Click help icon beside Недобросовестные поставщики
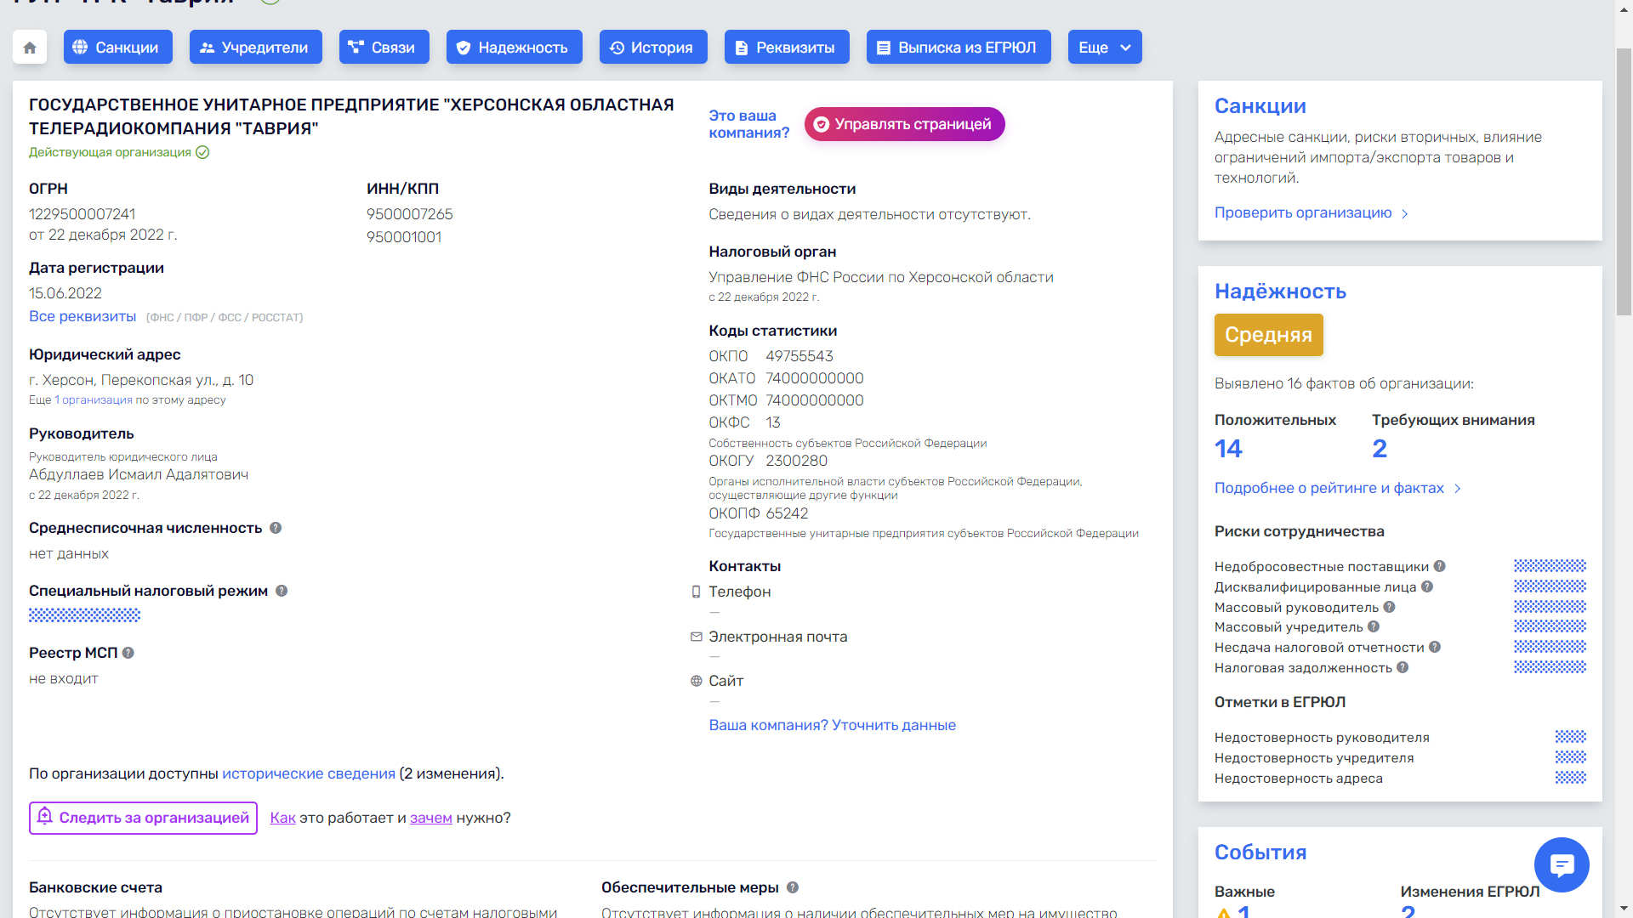This screenshot has height=918, width=1633. point(1440,566)
